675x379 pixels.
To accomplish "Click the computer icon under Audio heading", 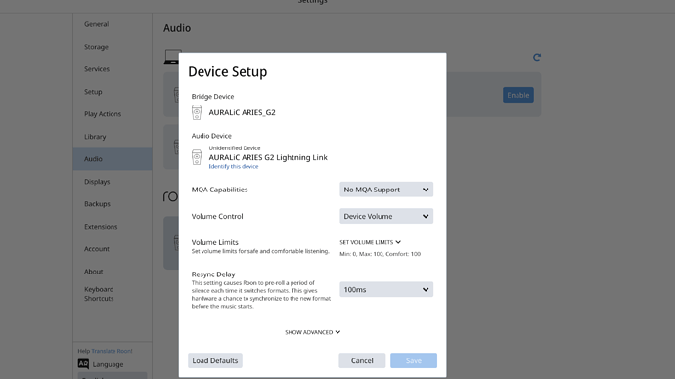I will 172,58.
